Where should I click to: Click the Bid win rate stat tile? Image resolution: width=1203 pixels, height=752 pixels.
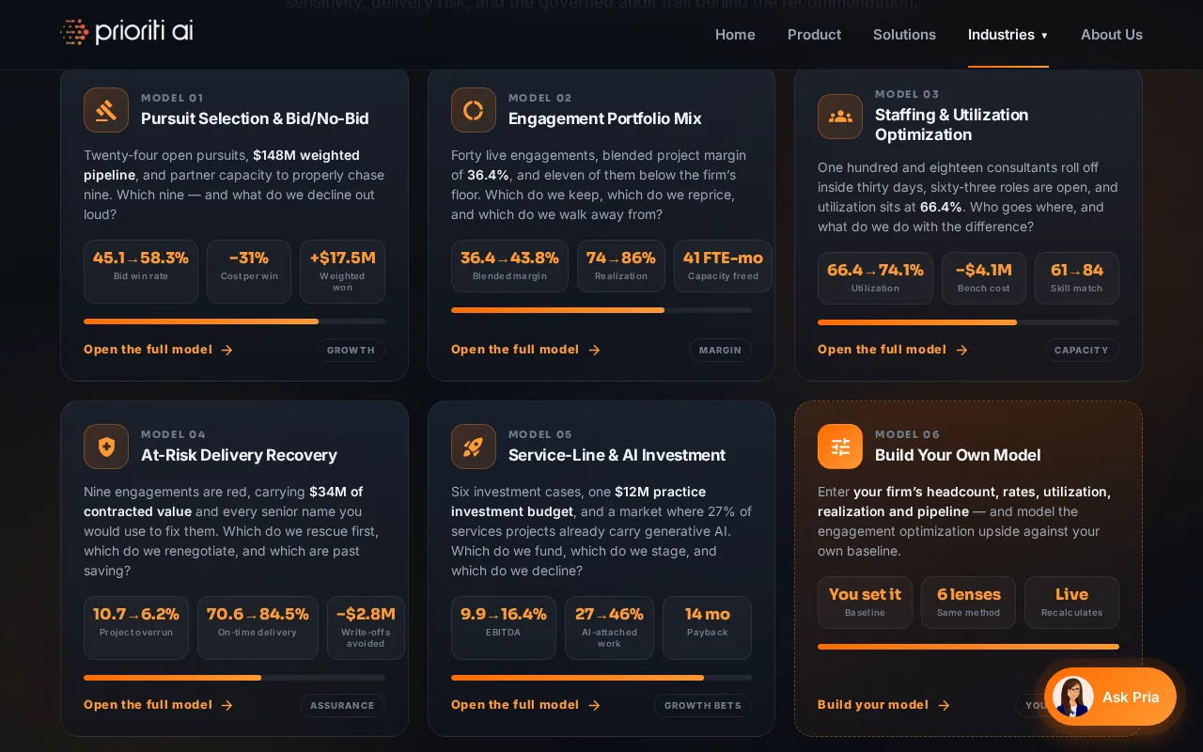pyautogui.click(x=141, y=272)
